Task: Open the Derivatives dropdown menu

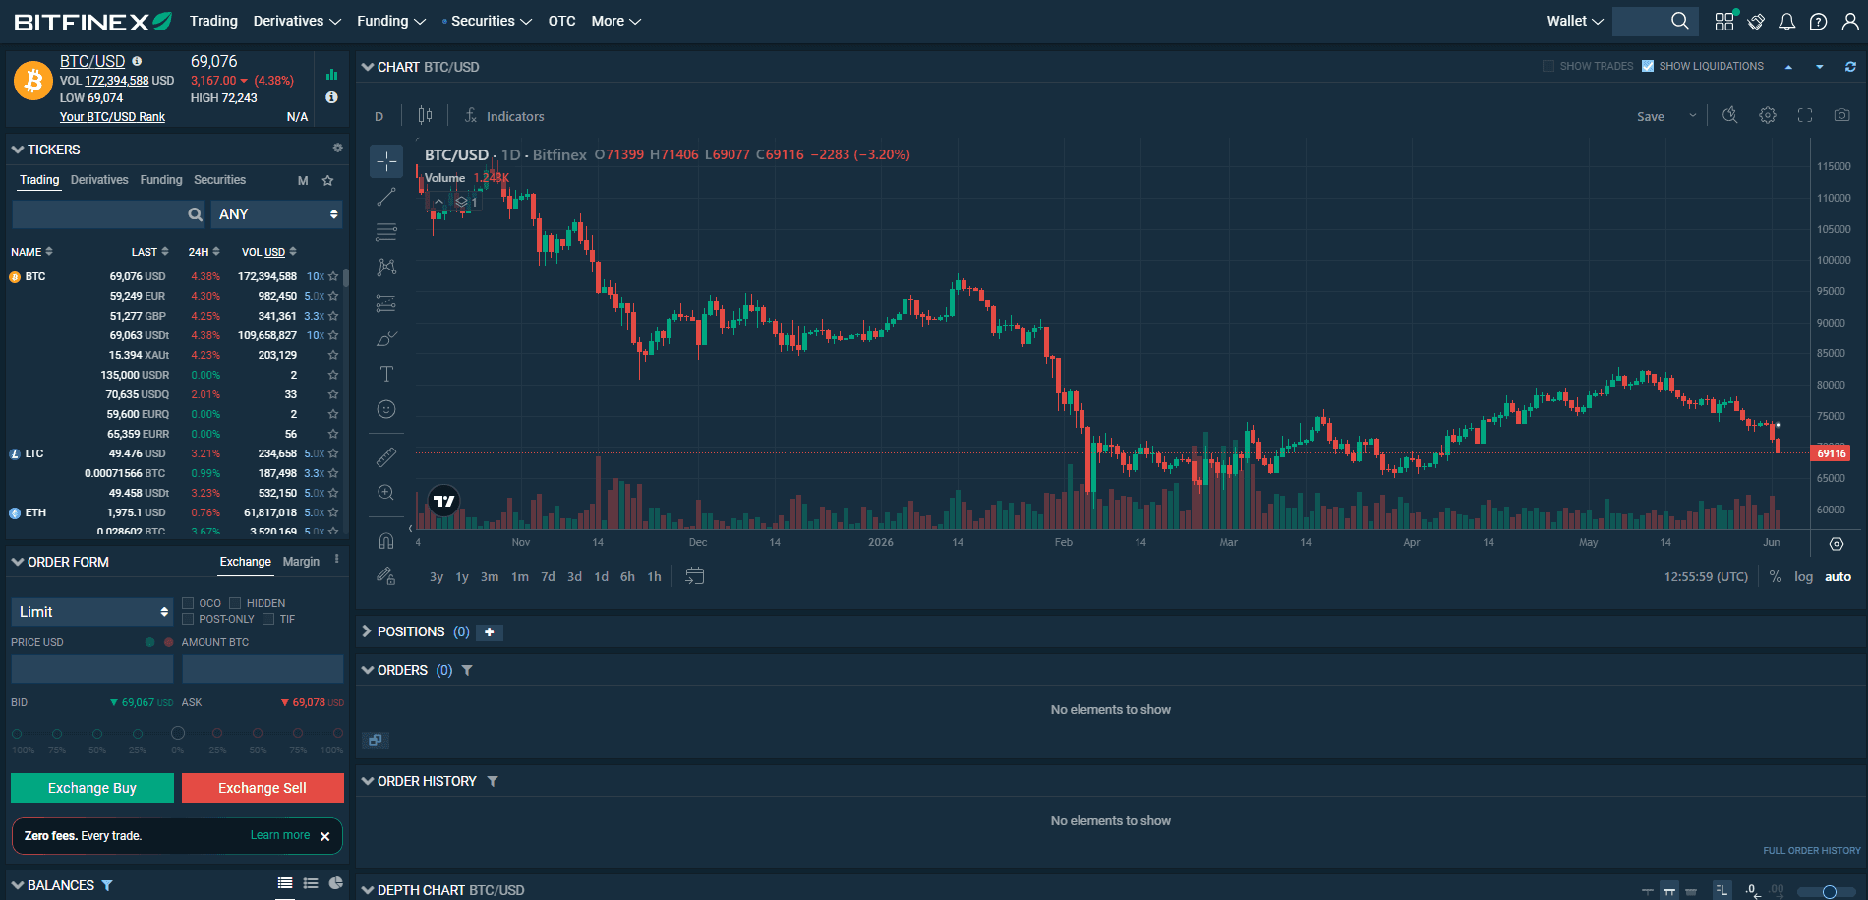Action: (297, 21)
